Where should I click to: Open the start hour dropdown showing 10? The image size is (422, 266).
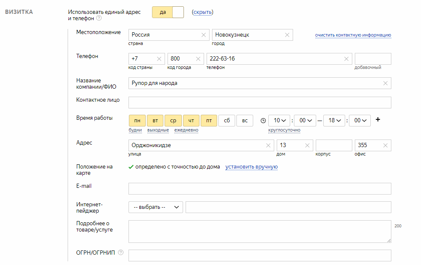pos(279,121)
